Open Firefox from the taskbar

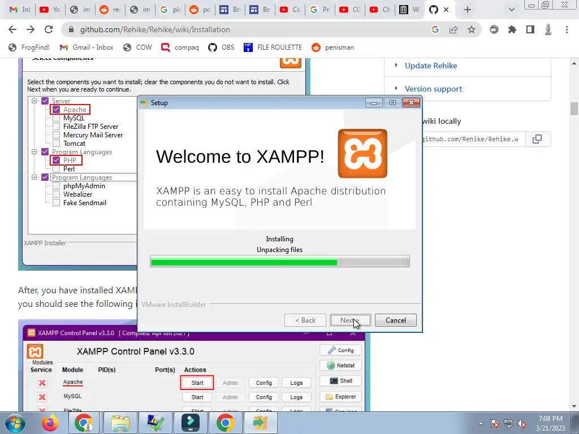coord(50,423)
